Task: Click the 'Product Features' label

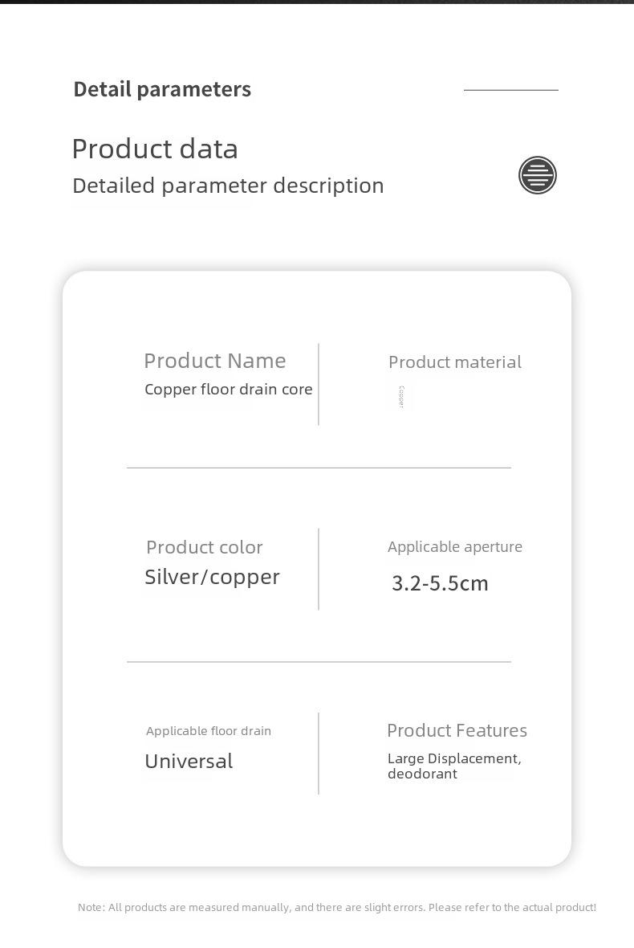Action: (457, 730)
